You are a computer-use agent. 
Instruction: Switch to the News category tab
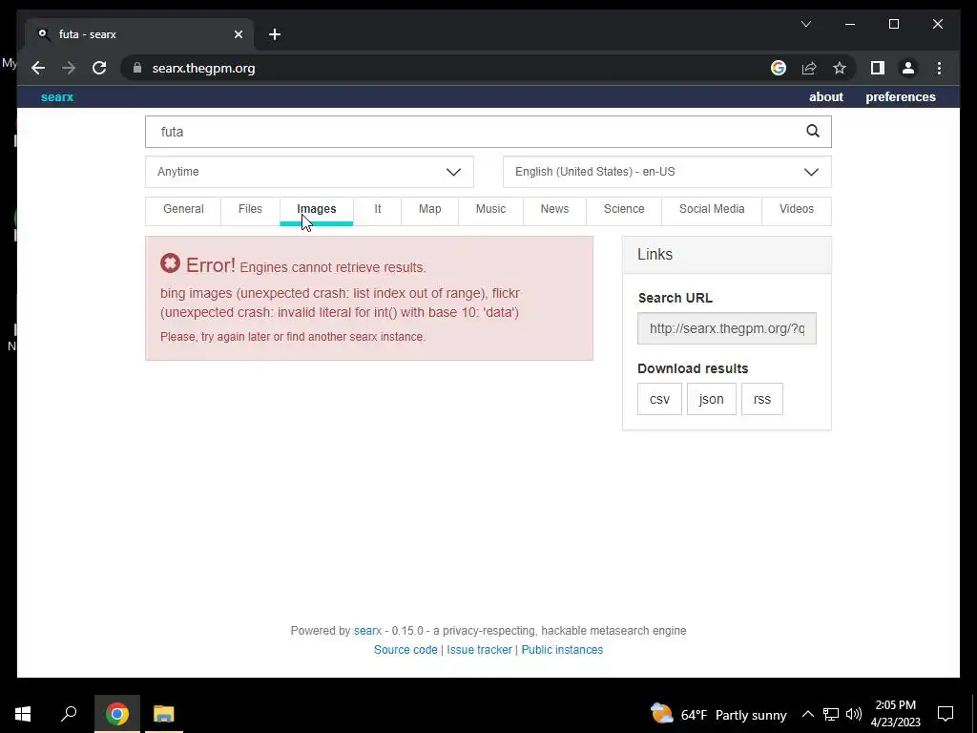click(554, 209)
